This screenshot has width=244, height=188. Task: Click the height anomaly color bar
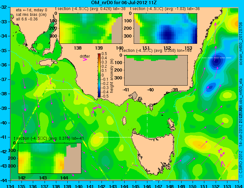[x=99, y=75]
